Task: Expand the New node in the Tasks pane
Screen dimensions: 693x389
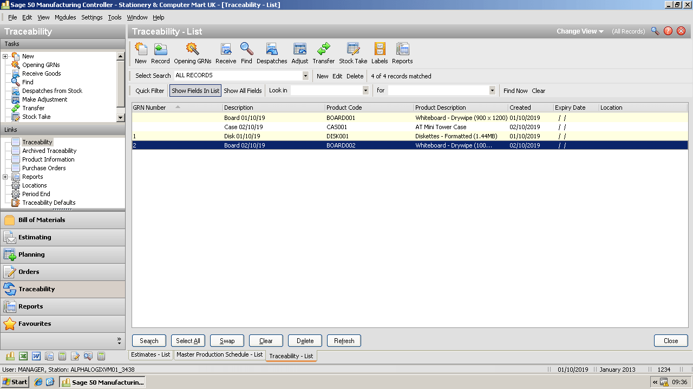Action: [x=5, y=56]
